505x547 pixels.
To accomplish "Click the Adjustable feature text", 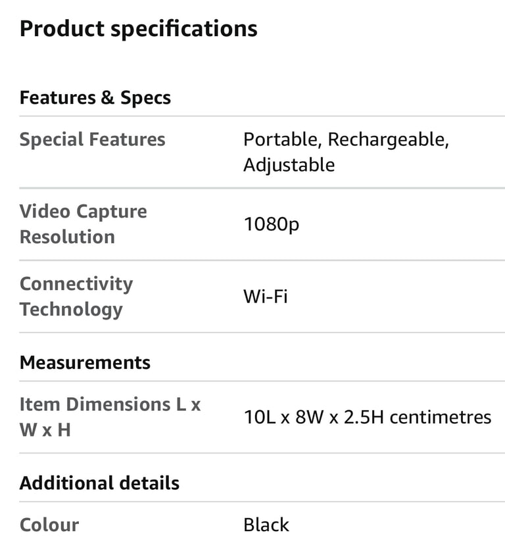I will click(289, 164).
